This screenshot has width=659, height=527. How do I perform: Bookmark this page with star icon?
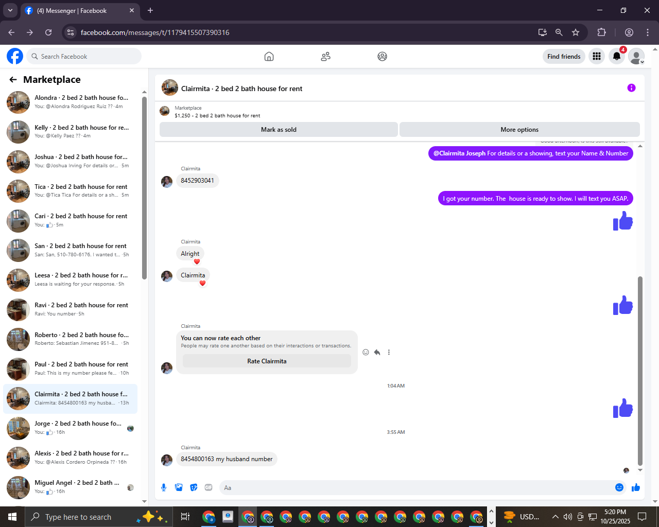click(x=576, y=32)
